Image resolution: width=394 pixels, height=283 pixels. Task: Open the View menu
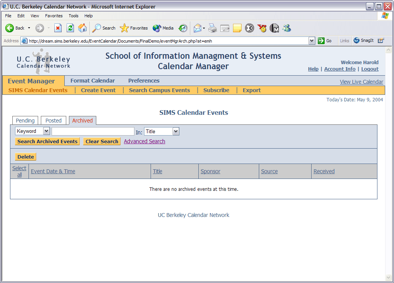(35, 16)
